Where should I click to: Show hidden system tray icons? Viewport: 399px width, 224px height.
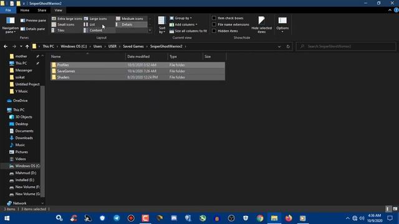point(348,218)
